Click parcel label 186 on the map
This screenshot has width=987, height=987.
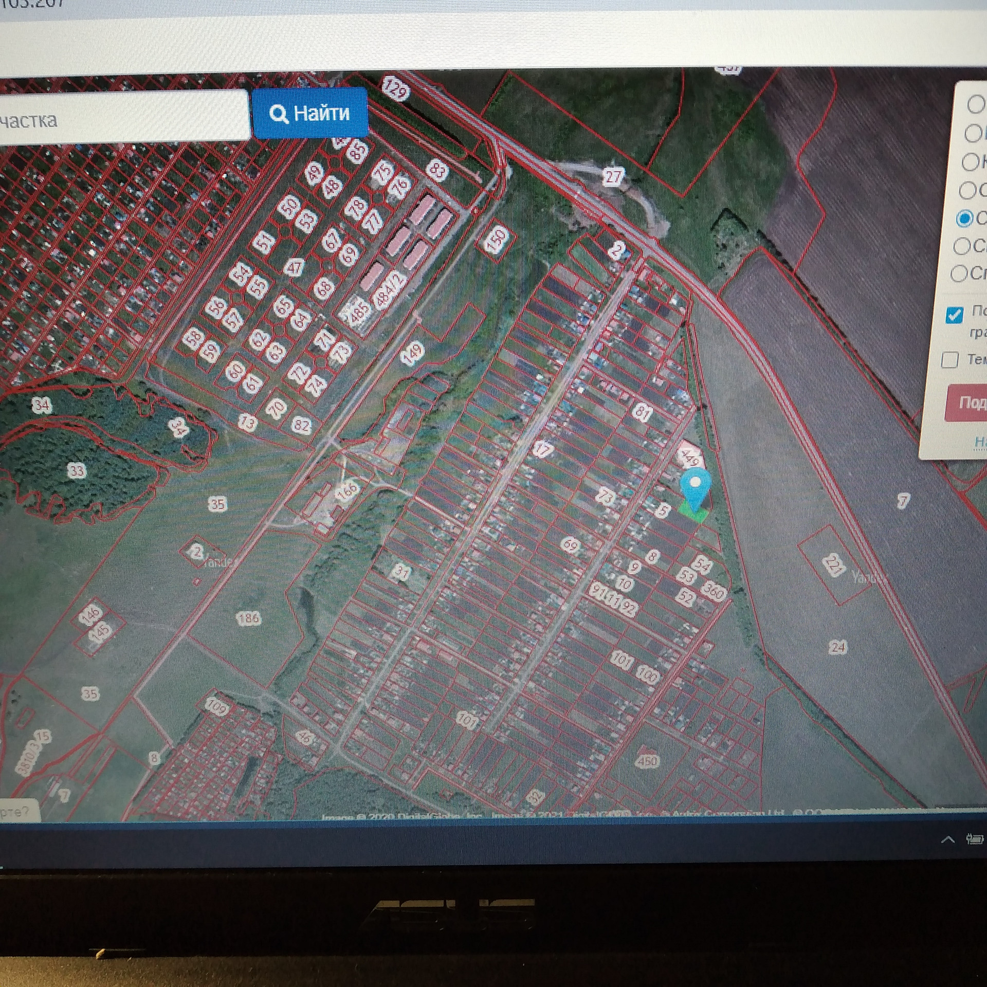click(x=249, y=618)
